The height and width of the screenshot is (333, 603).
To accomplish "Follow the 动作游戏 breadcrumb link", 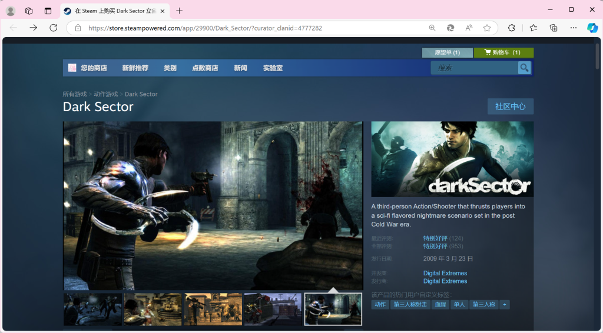I will [106, 94].
